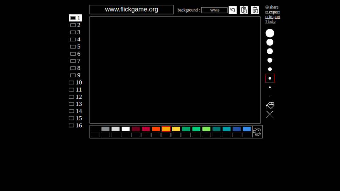Pick the yellow color swatch

[176, 129]
